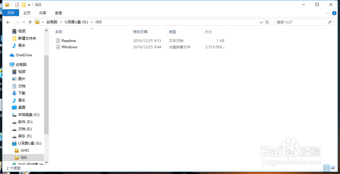The image size is (340, 174).
Task: Select 此电脑 in the navigation tree
Action: click(x=21, y=64)
